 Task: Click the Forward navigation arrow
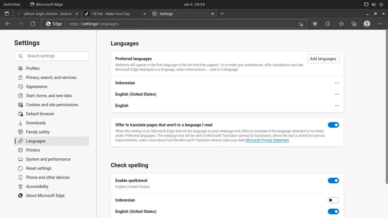20,24
